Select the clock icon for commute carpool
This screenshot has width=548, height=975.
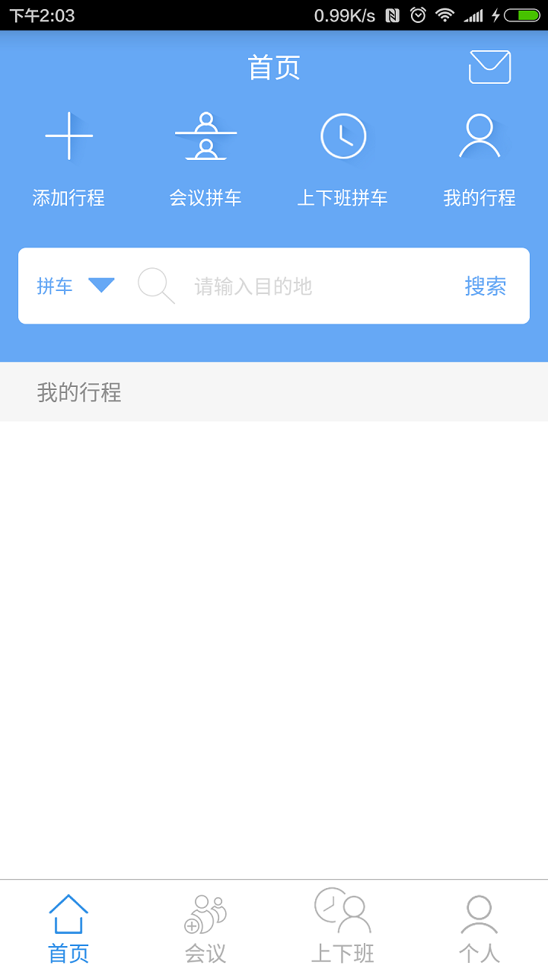tap(343, 136)
